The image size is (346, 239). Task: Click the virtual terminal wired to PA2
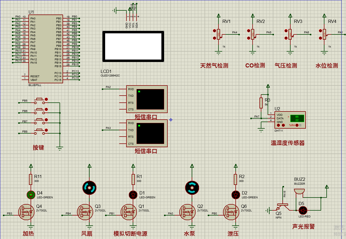(147, 99)
